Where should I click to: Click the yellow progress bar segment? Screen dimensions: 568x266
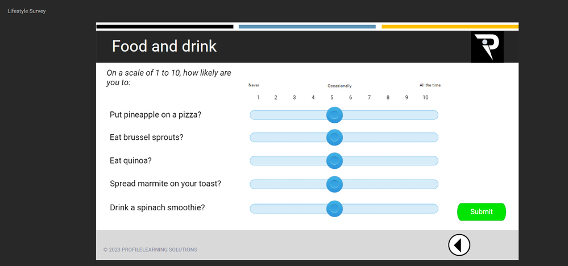click(x=450, y=26)
